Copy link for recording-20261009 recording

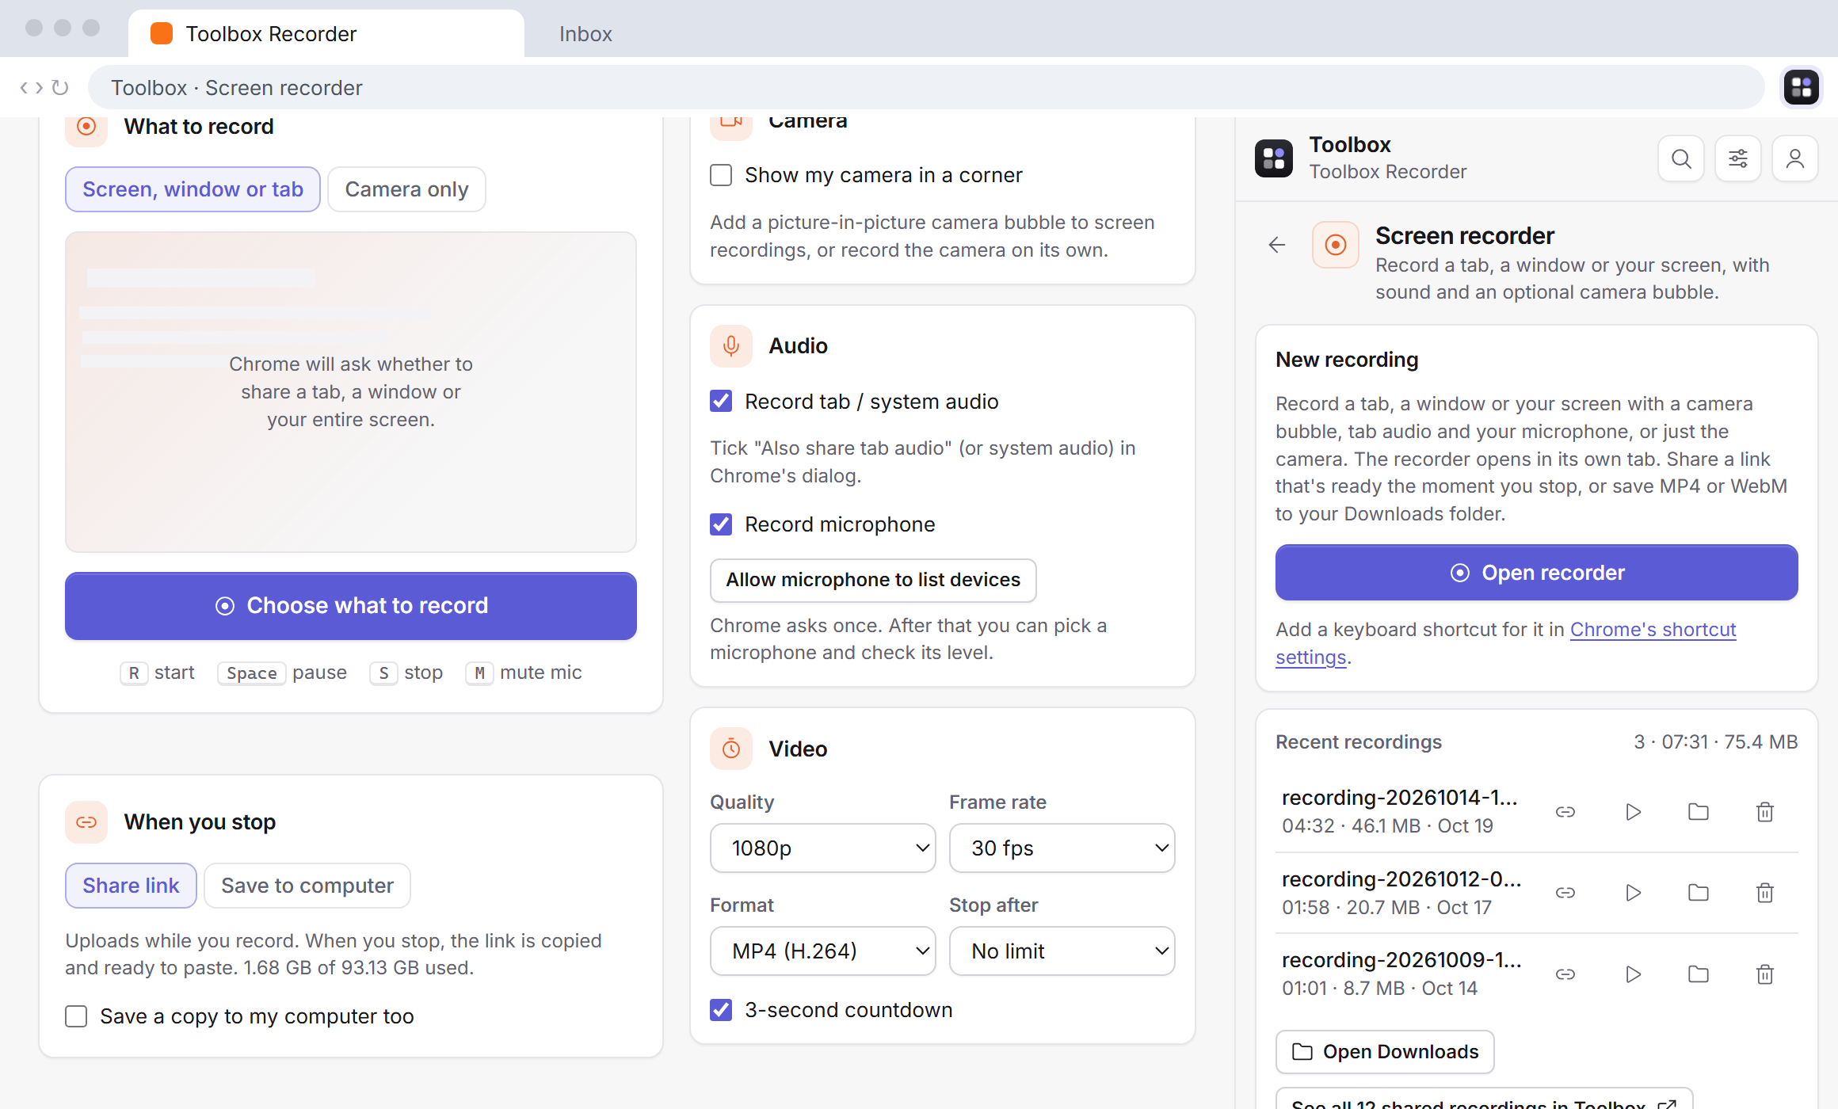(x=1565, y=974)
